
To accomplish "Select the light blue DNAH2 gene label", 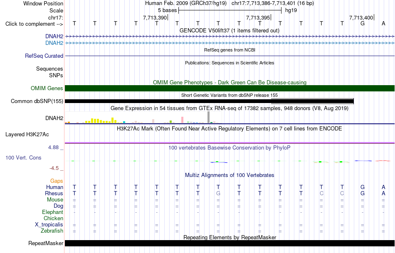I will click(x=54, y=43).
